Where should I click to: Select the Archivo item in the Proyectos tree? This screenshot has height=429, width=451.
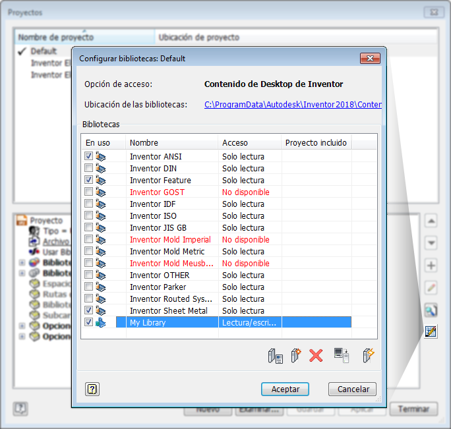[57, 242]
